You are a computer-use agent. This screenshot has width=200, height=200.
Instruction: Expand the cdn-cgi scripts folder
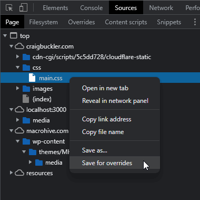(x=17, y=57)
